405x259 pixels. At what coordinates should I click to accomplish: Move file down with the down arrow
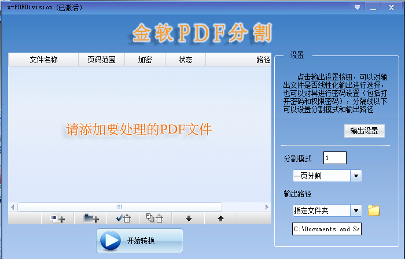point(189,219)
